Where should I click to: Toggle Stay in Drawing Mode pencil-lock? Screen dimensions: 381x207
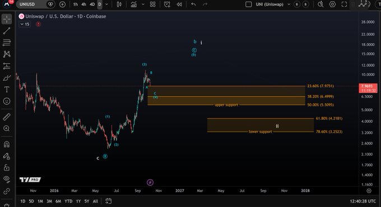tap(7, 156)
